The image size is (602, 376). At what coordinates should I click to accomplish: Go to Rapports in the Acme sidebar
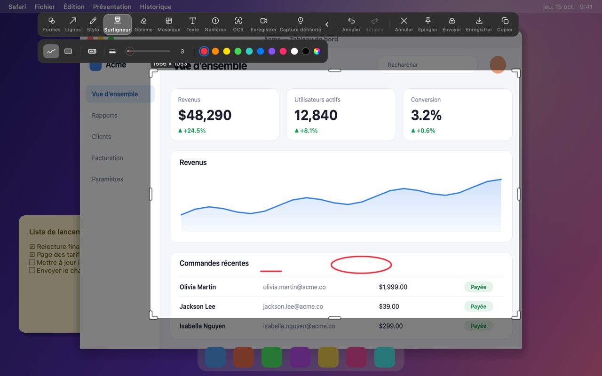104,115
